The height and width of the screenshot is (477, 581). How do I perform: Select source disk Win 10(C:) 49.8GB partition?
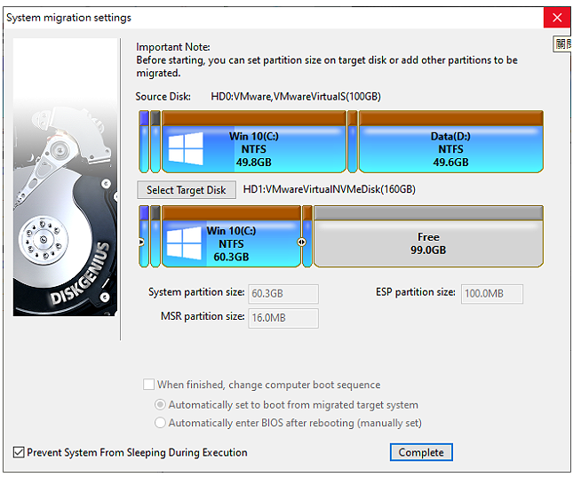click(x=254, y=141)
